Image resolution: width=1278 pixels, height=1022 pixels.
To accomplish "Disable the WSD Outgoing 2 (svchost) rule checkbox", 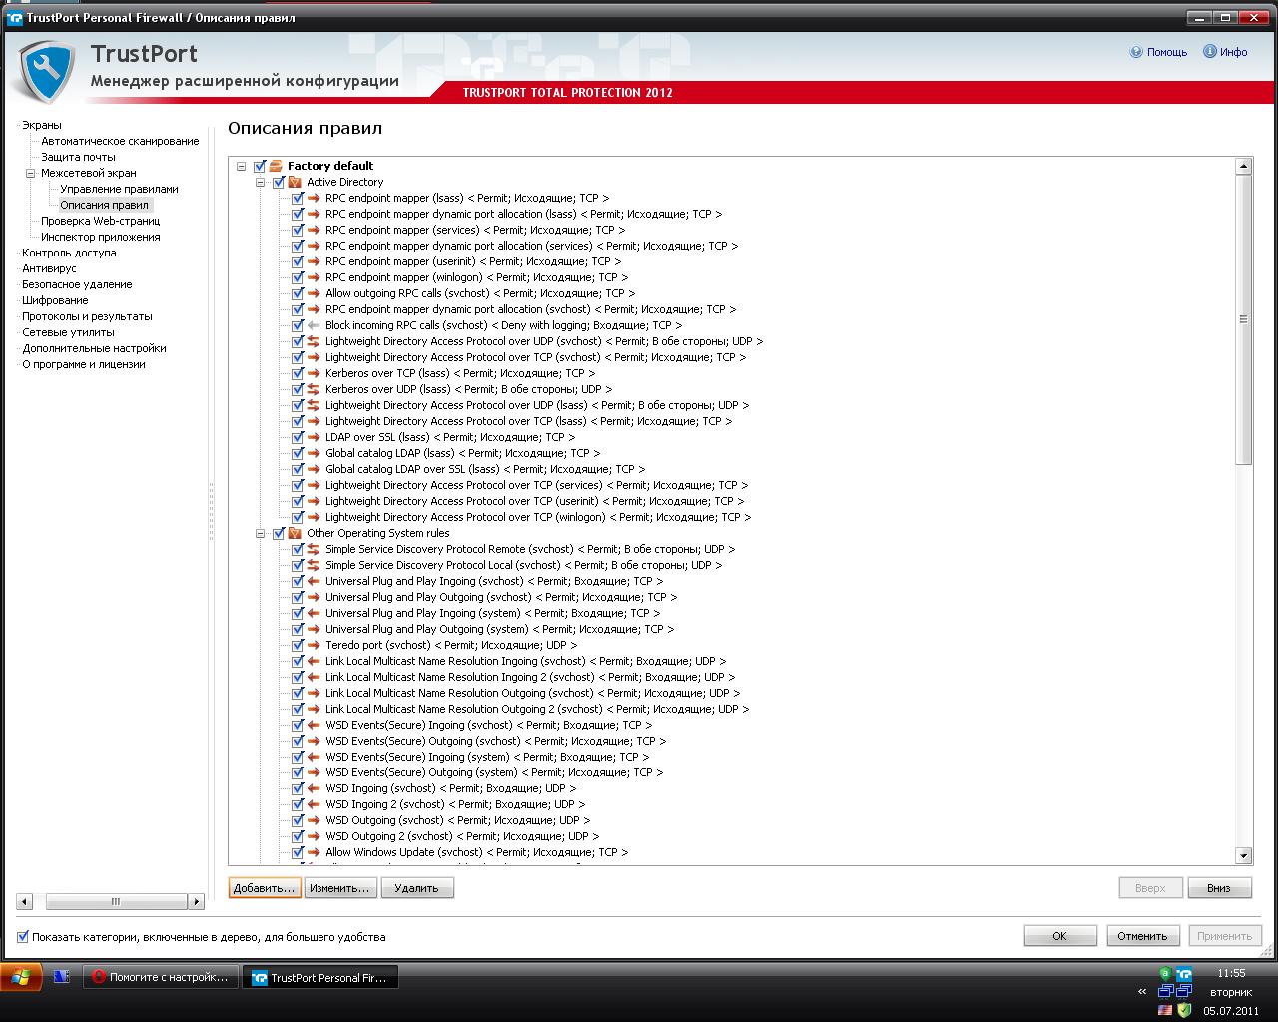I will click(x=298, y=836).
